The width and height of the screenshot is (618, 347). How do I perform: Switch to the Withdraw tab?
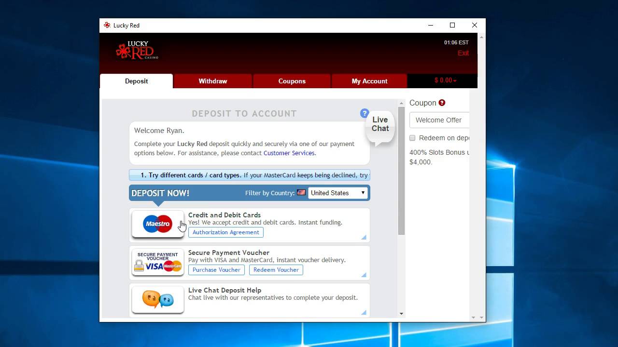coord(213,81)
